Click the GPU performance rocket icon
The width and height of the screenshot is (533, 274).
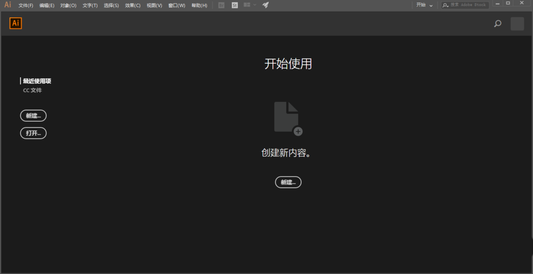click(x=266, y=5)
